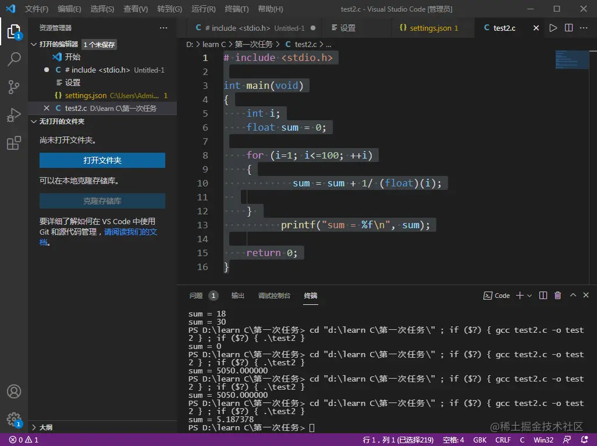The width and height of the screenshot is (597, 446).
Task: Open the Run and Debug view
Action: click(14, 115)
